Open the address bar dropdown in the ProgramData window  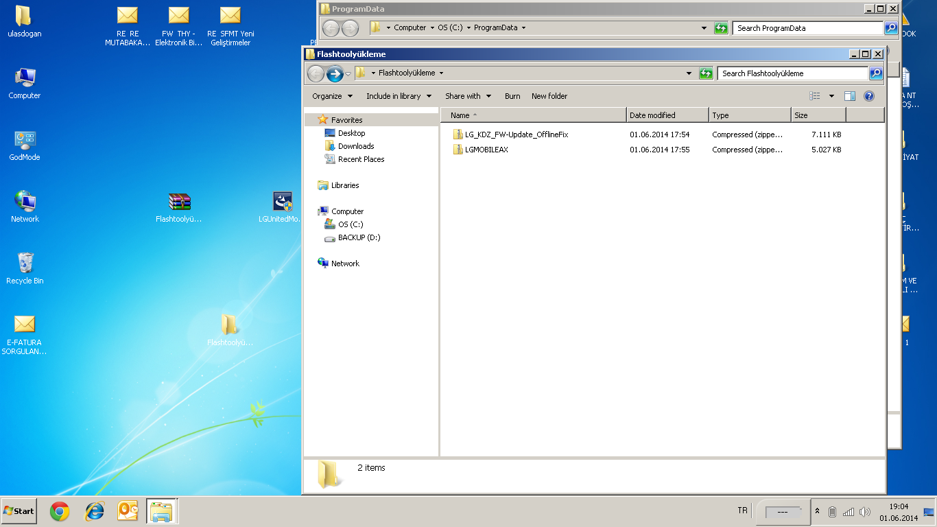[704, 28]
